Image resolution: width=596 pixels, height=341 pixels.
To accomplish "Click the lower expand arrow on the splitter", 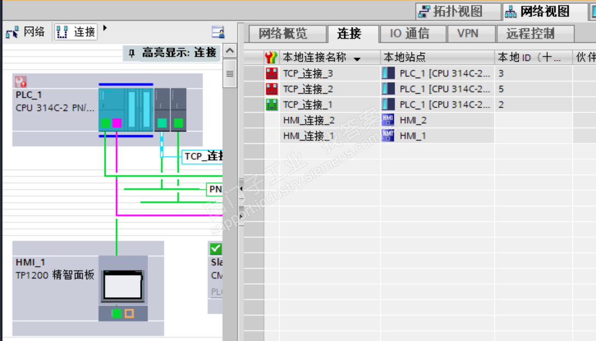I will 241,216.
